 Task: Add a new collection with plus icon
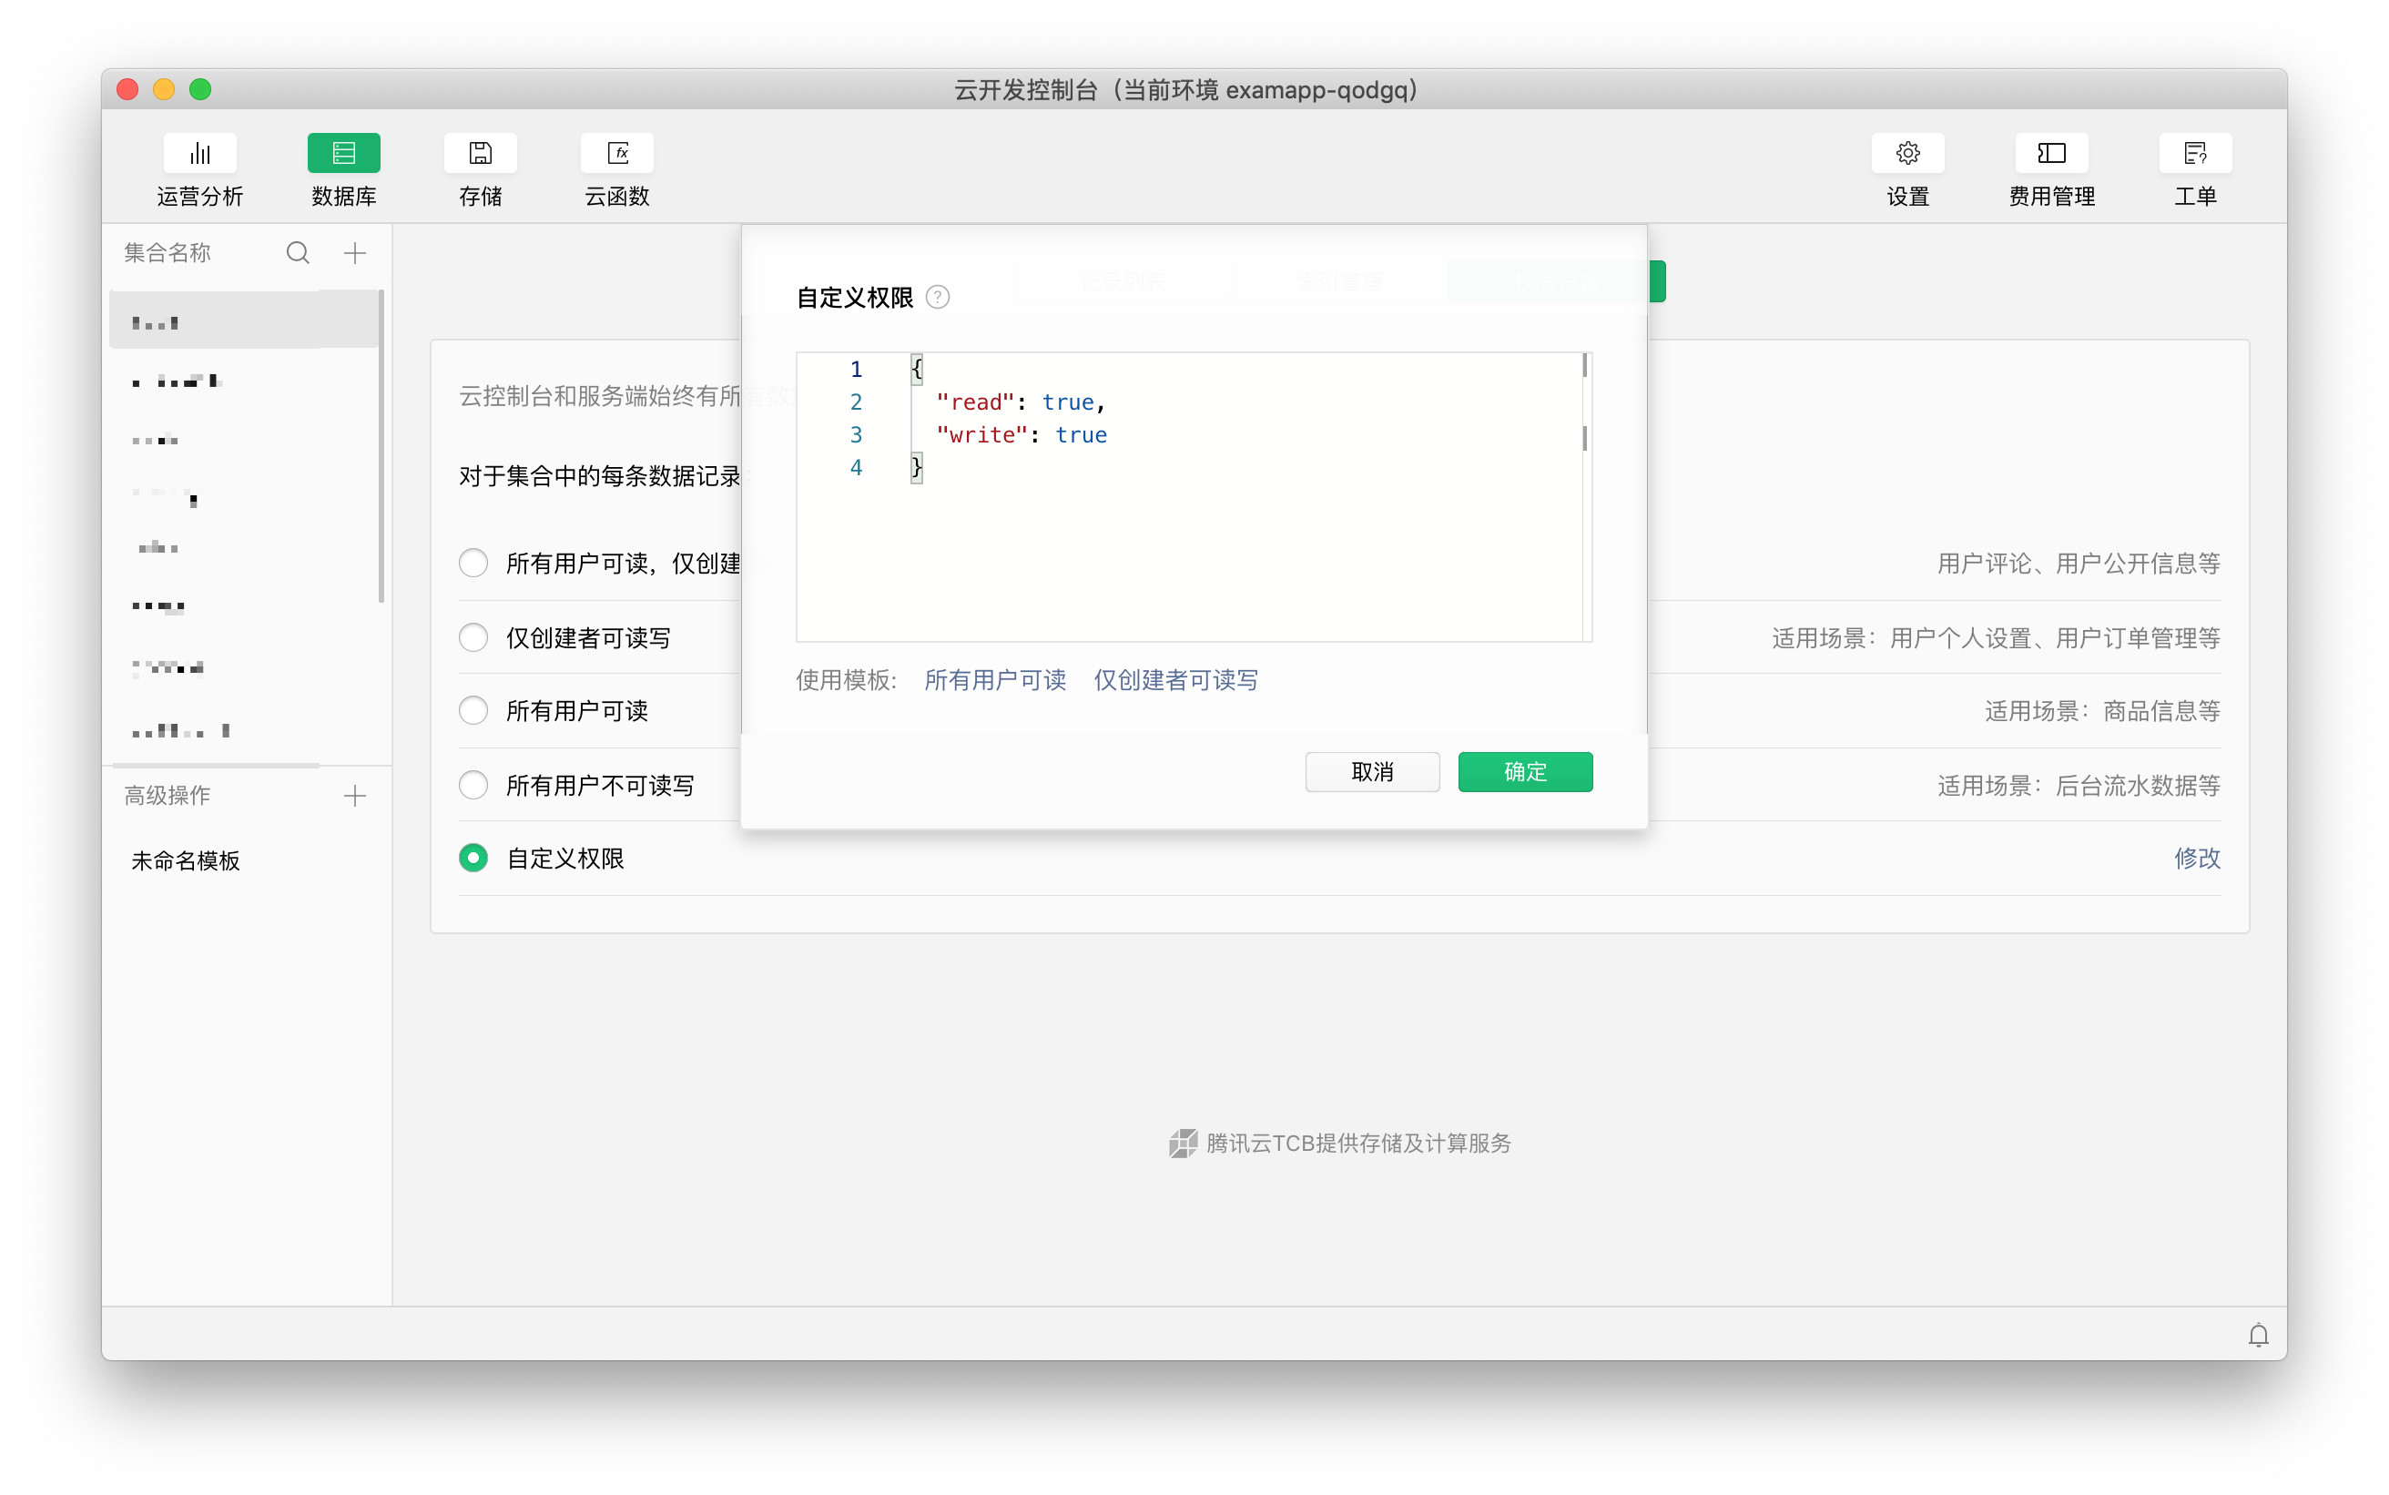[355, 253]
